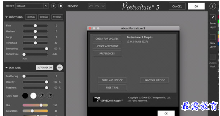
Task: Click the redo arrow in preview bar
Action: coord(97,6)
